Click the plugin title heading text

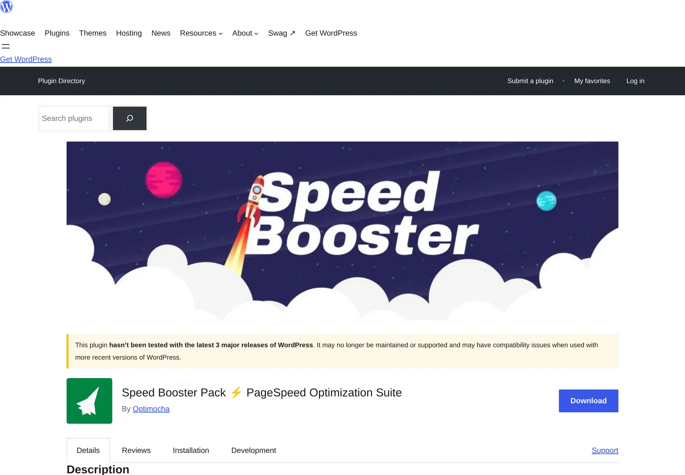262,392
